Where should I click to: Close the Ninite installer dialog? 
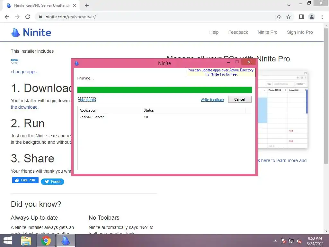pyautogui.click(x=248, y=62)
